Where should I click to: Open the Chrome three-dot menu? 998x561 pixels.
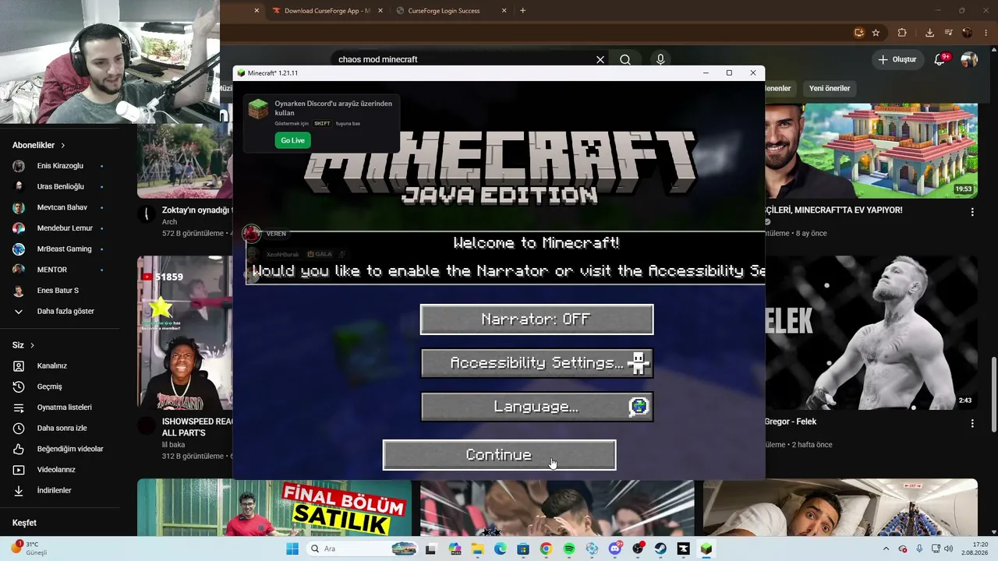[x=986, y=33]
